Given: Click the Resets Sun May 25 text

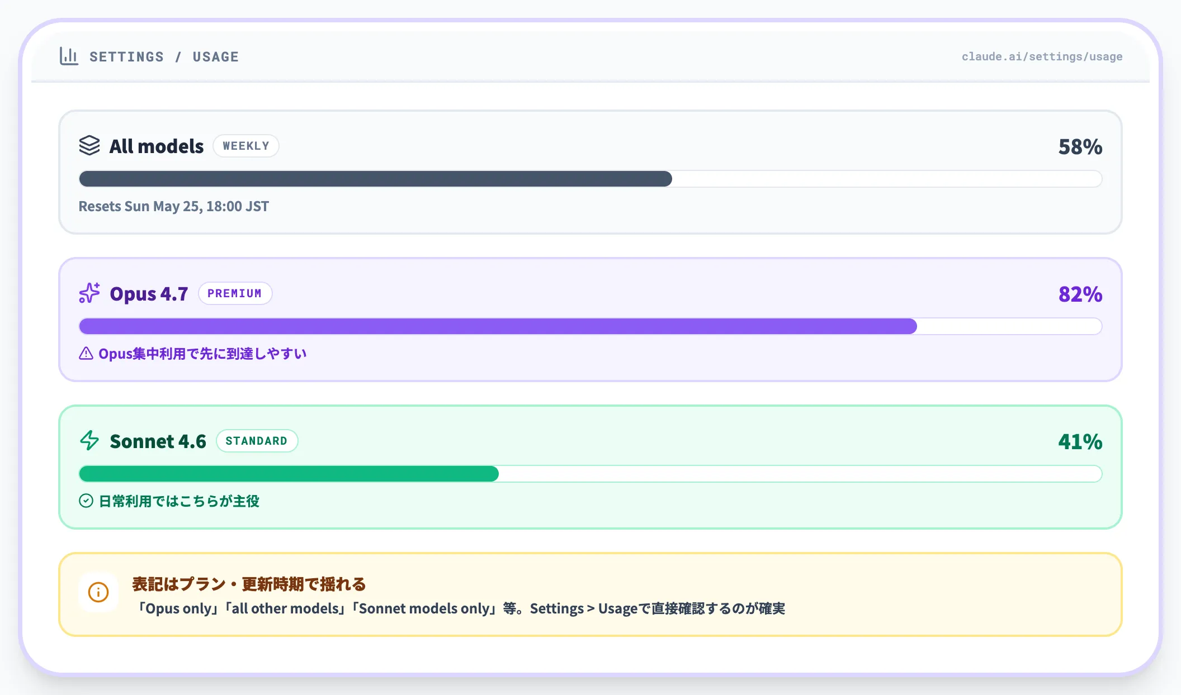Looking at the screenshot, I should point(174,206).
